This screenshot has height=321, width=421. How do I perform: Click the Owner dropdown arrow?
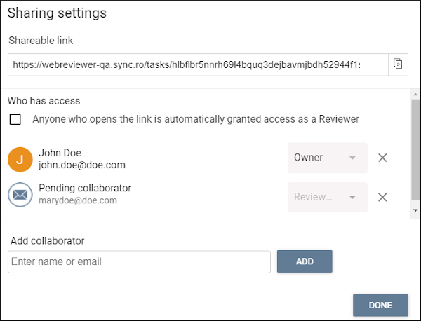coord(352,158)
